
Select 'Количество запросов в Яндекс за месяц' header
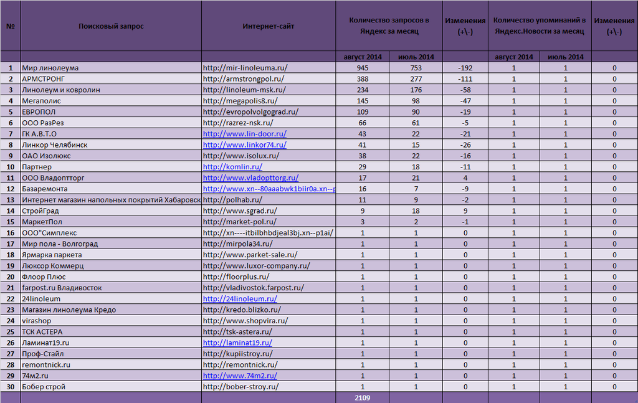(389, 26)
